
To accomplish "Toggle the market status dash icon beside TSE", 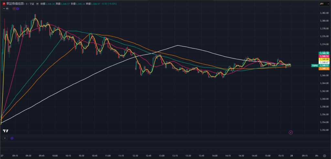I will click(x=38, y=4).
